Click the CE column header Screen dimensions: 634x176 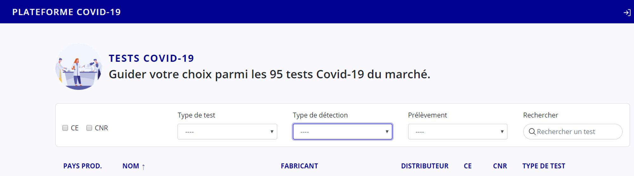click(x=468, y=166)
